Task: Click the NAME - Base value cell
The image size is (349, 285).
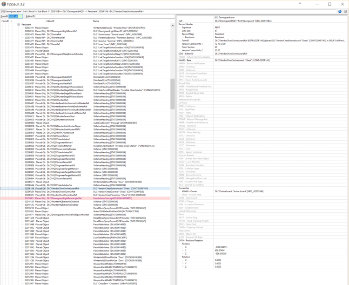Action: tap(281, 60)
